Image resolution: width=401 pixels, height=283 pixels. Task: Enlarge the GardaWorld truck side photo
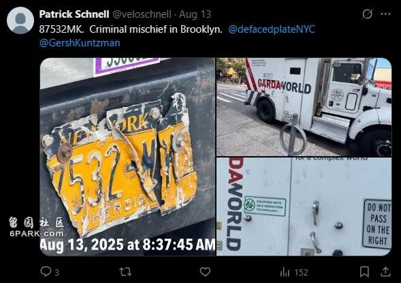pos(304,107)
